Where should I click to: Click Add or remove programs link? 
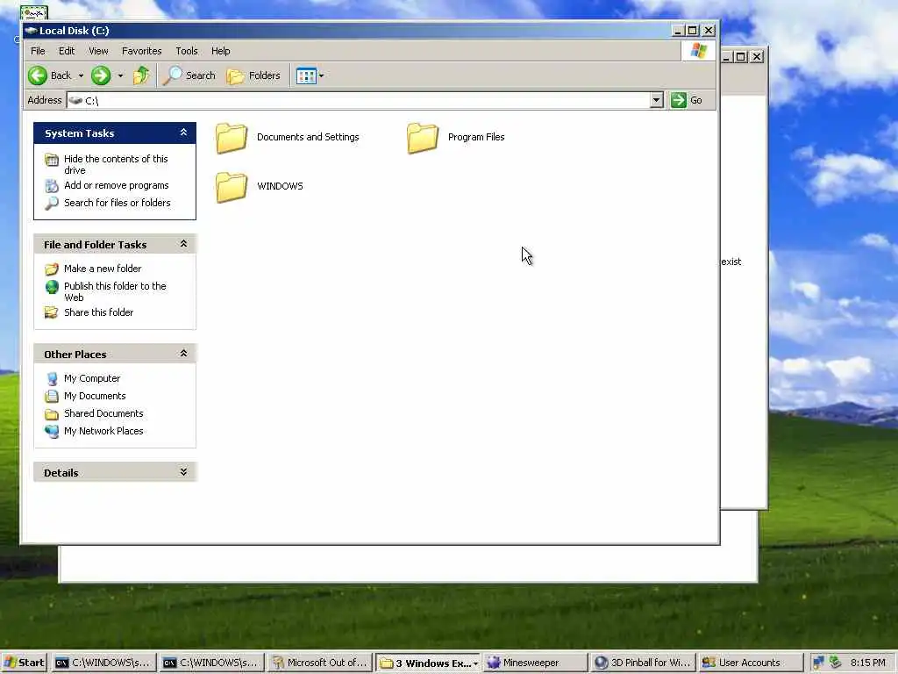(117, 185)
